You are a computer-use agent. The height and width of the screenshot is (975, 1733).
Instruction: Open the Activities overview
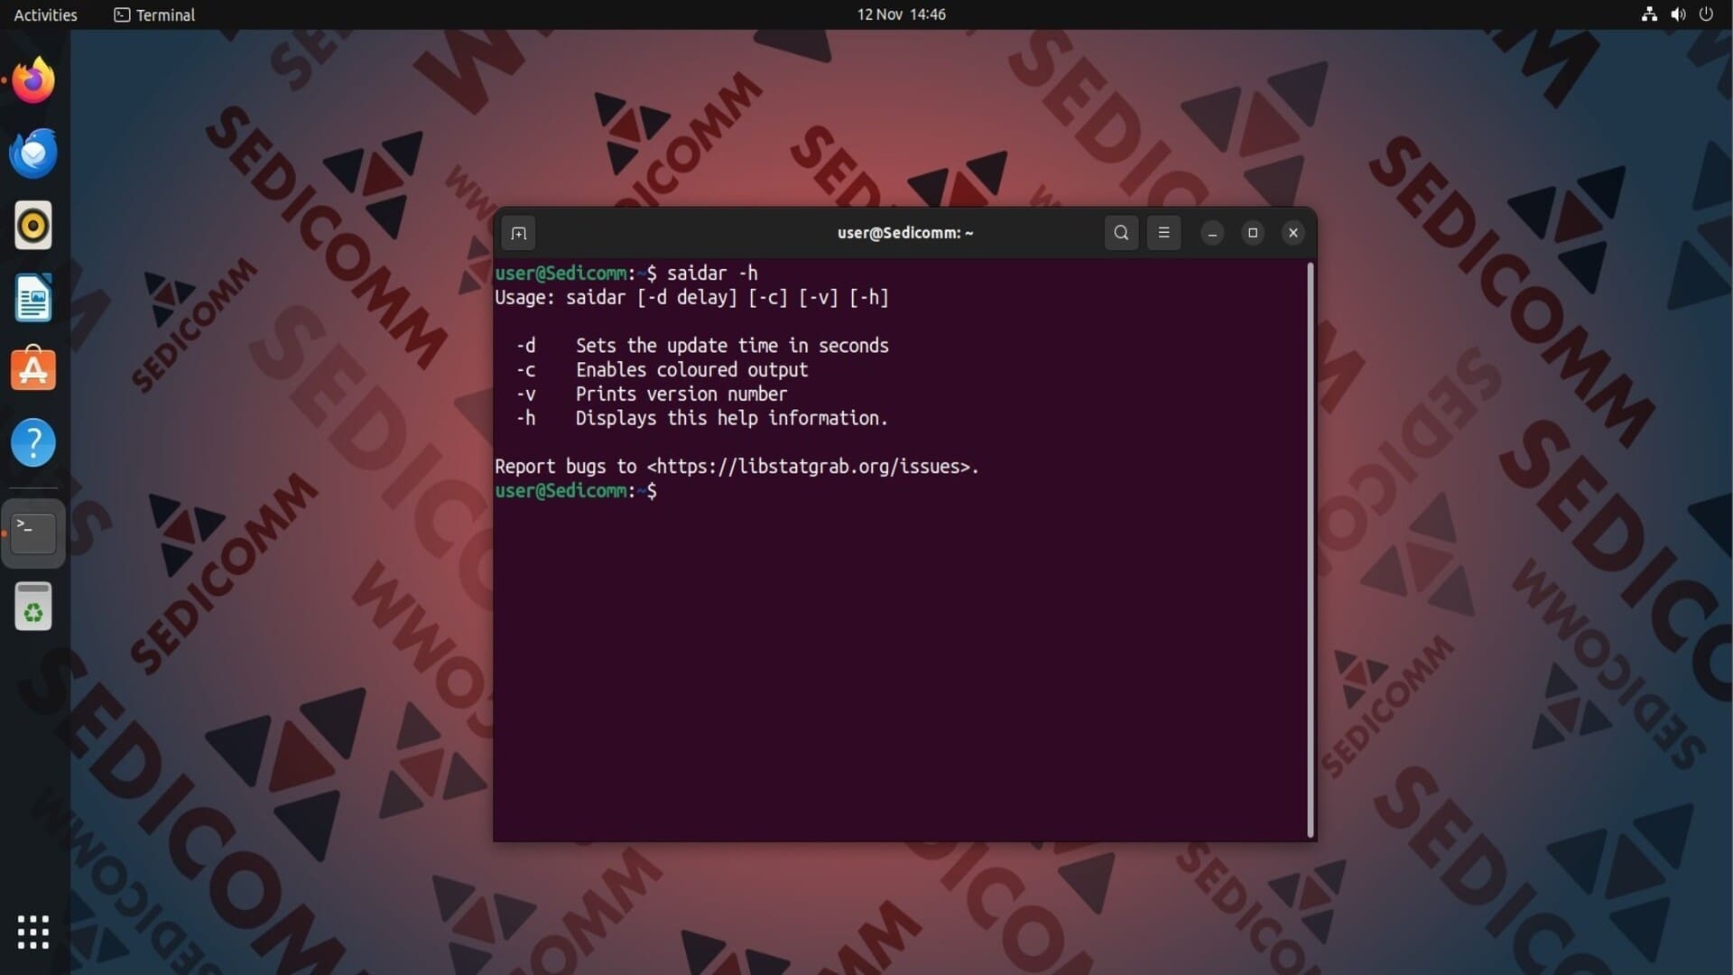(x=45, y=14)
